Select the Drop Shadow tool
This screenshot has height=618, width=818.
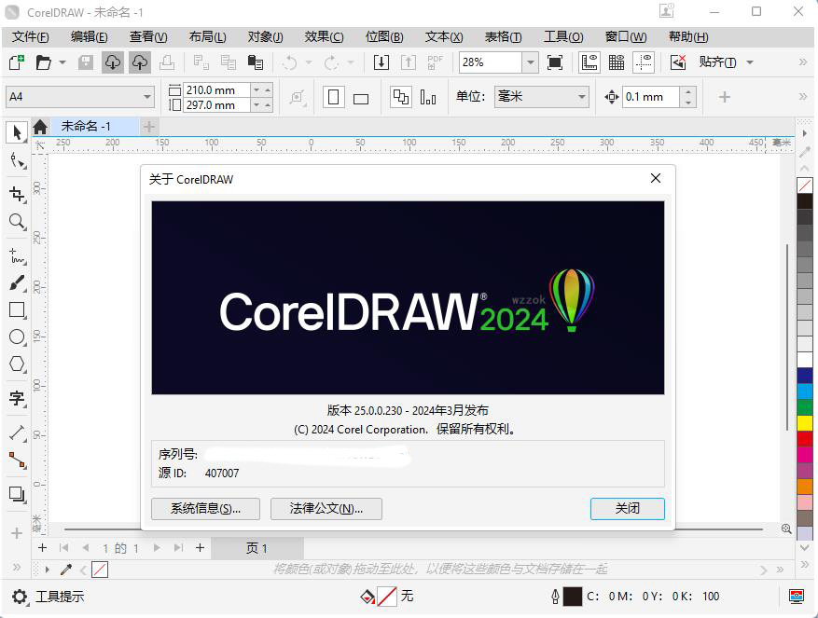point(17,494)
